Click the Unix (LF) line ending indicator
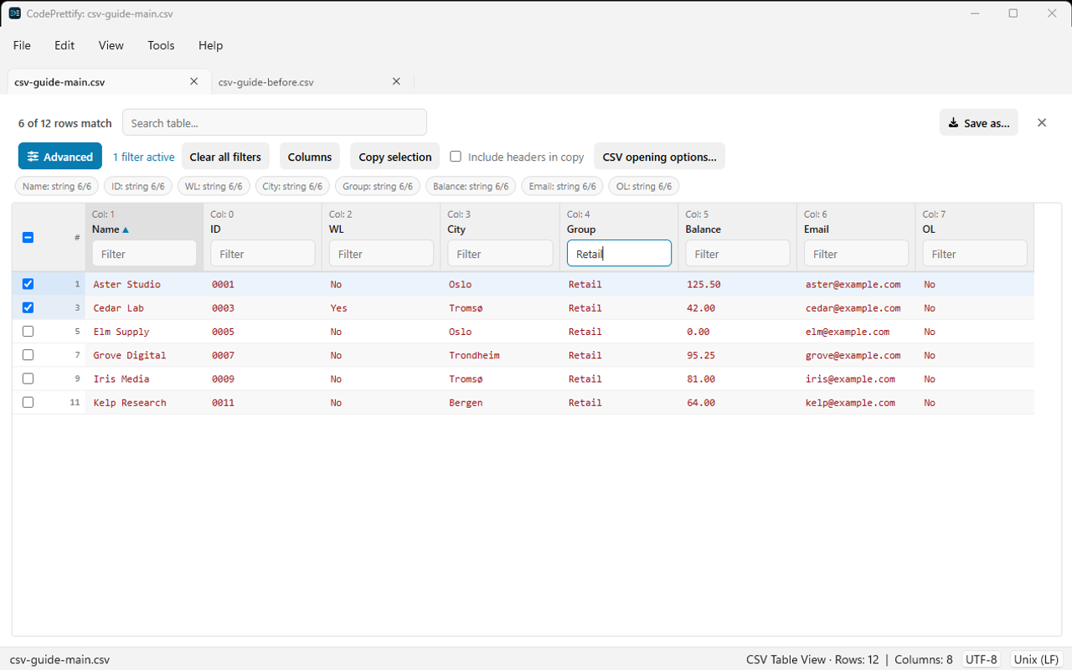The height and width of the screenshot is (670, 1072). [x=1037, y=659]
